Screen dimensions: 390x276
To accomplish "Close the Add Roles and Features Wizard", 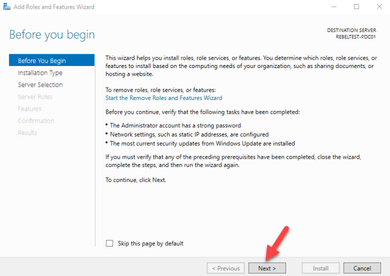I will pyautogui.click(x=379, y=7).
